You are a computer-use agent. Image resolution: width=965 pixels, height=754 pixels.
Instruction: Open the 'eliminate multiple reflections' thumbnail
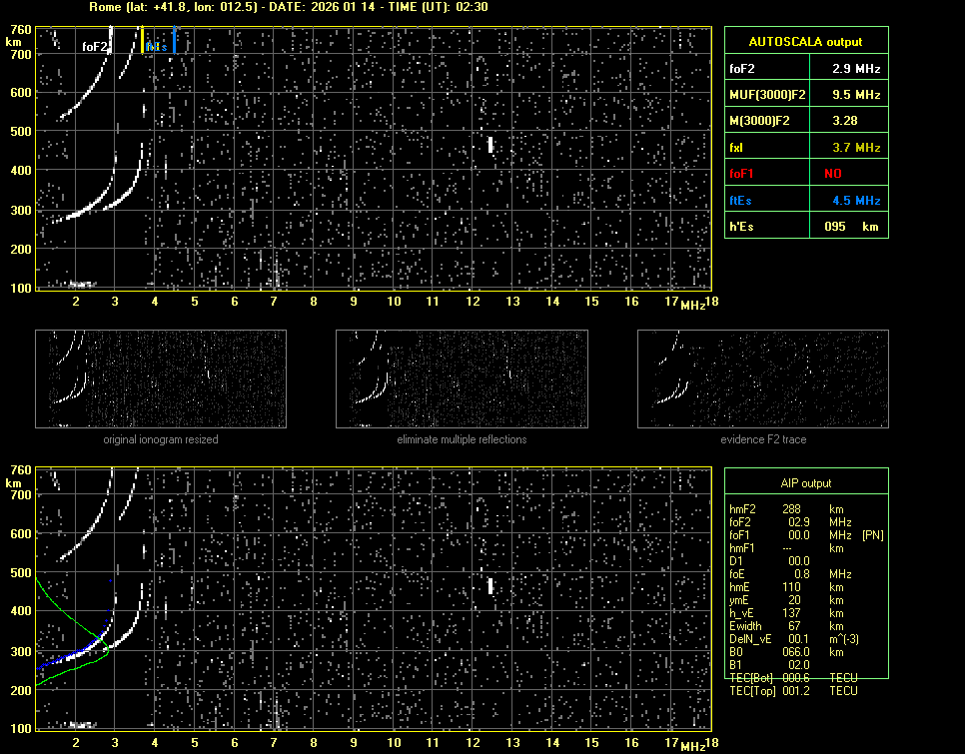[462, 379]
